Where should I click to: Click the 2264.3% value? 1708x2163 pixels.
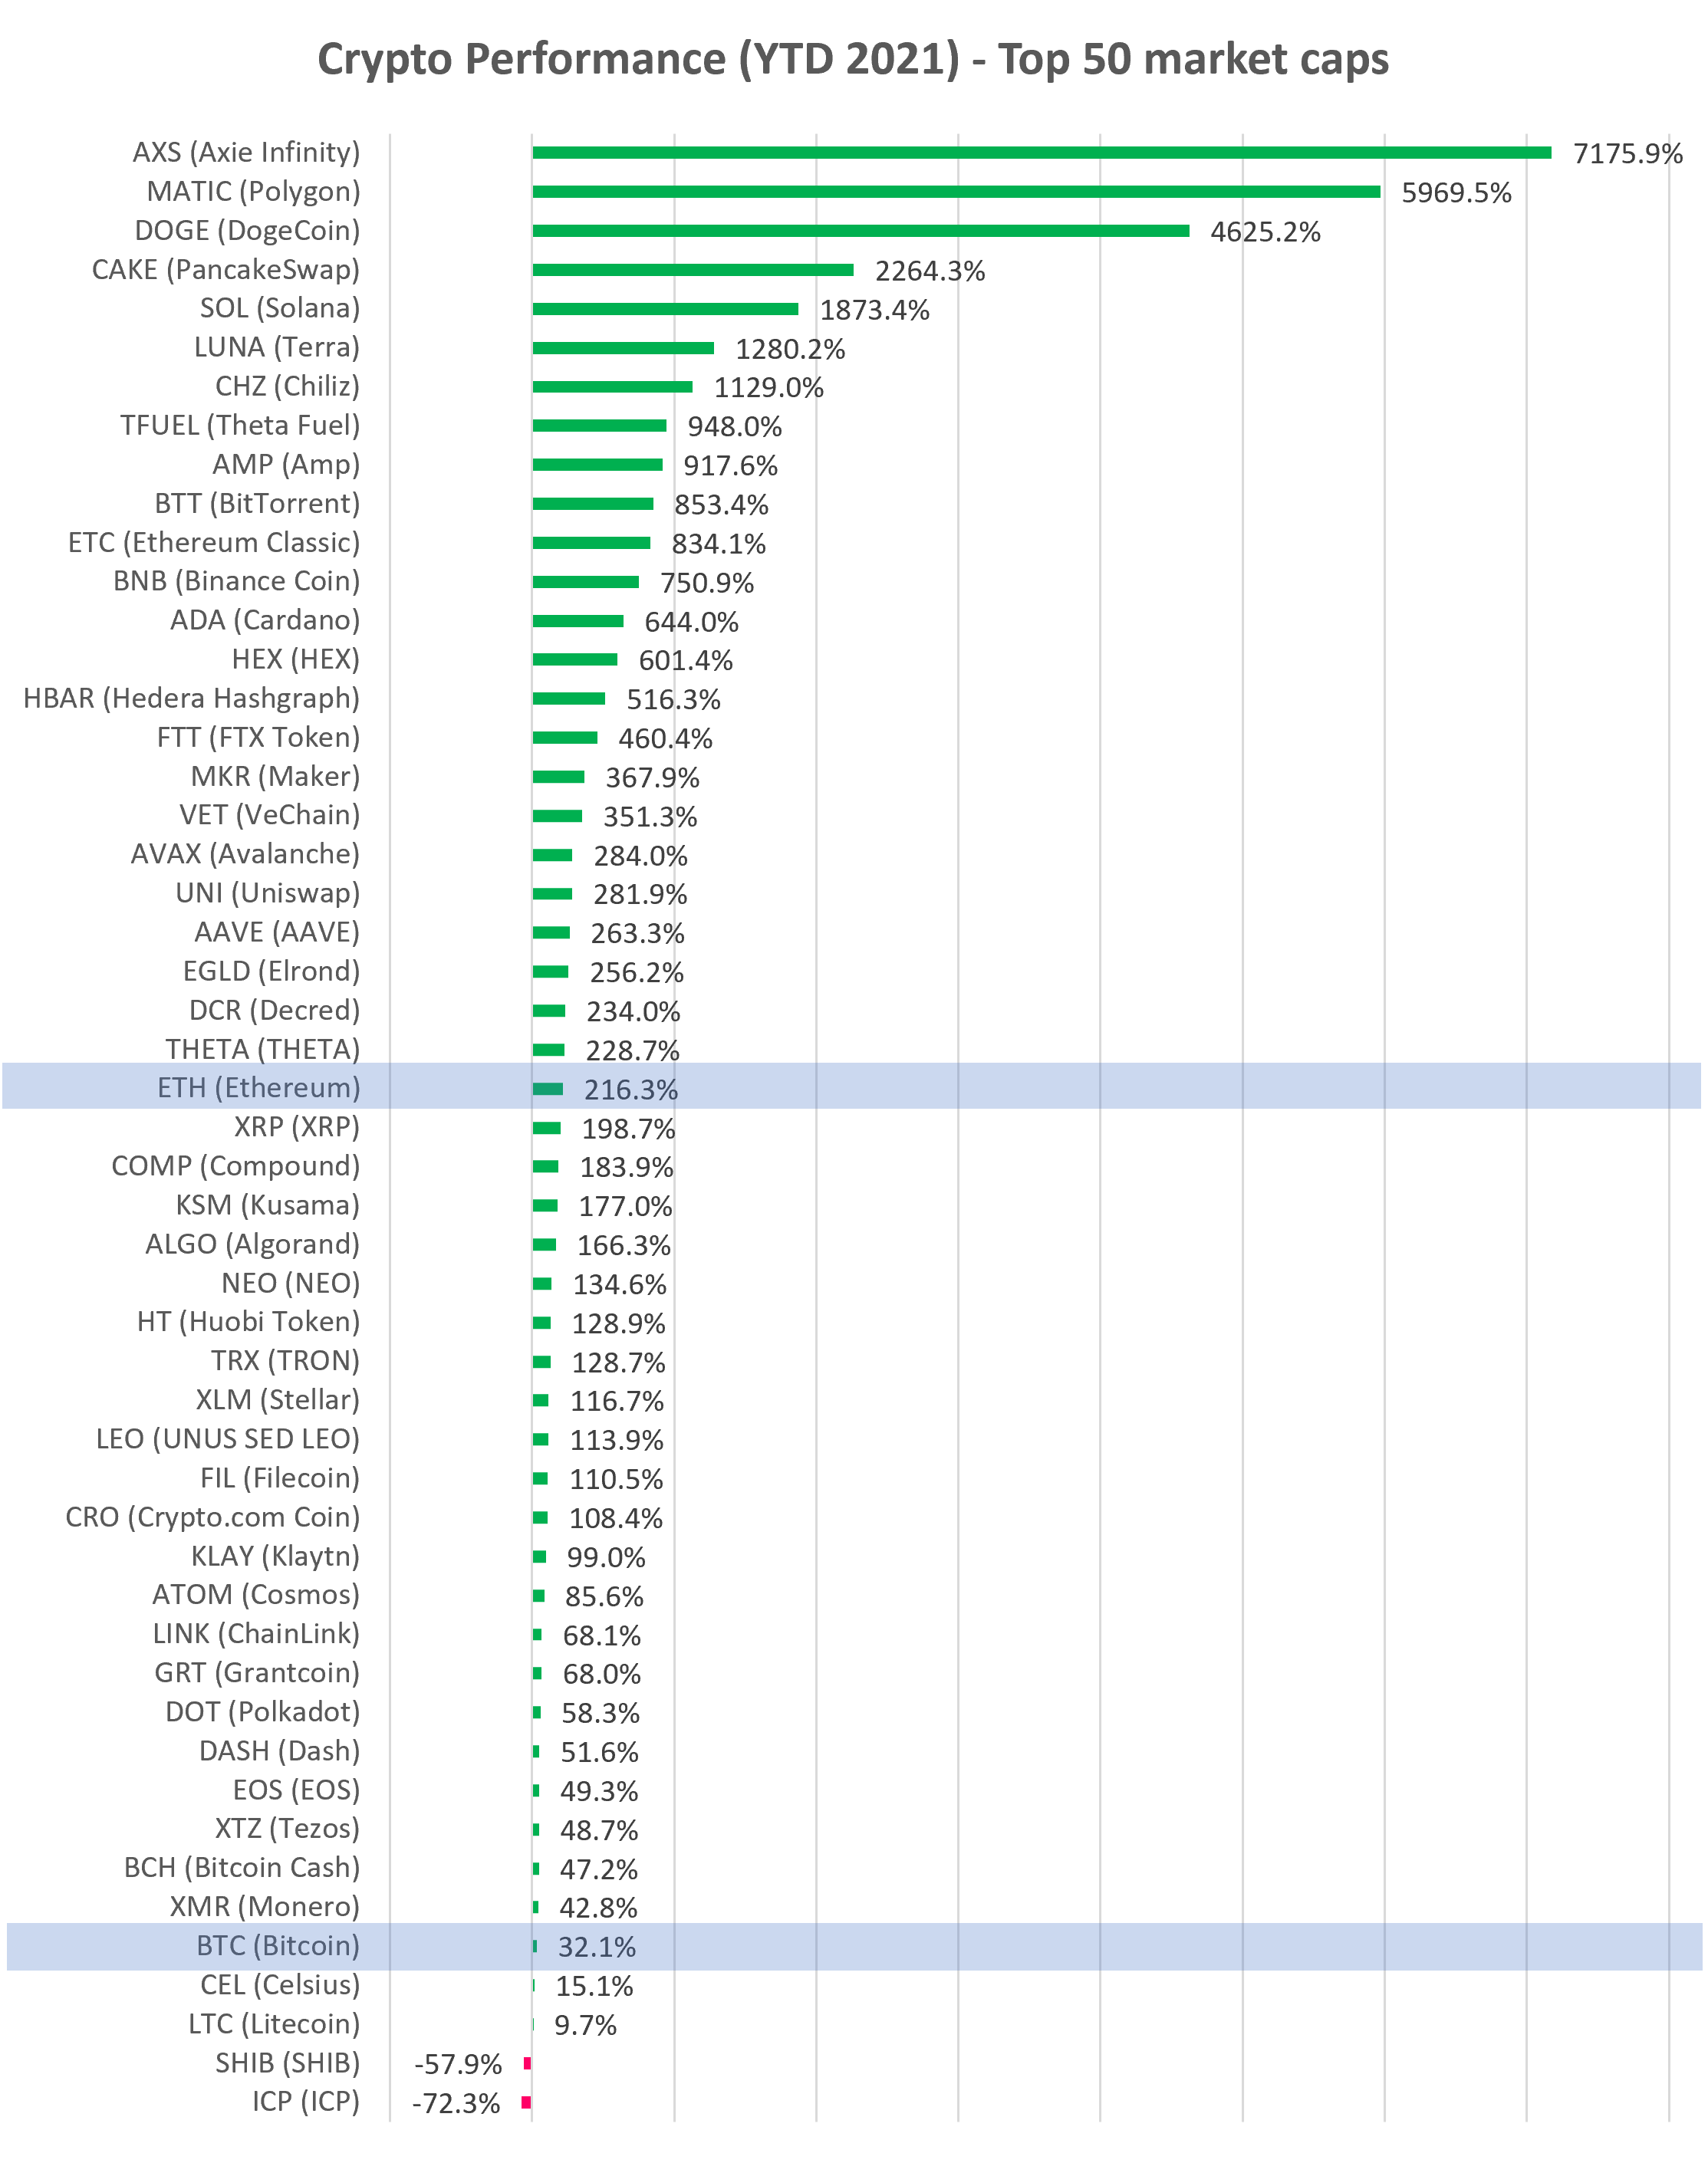pyautogui.click(x=930, y=271)
